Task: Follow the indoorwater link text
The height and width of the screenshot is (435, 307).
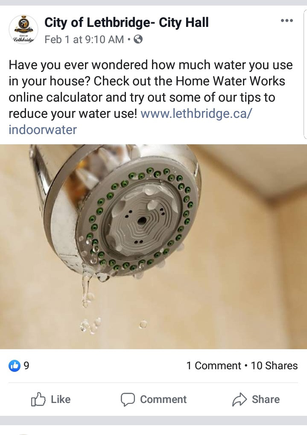Action: (43, 130)
